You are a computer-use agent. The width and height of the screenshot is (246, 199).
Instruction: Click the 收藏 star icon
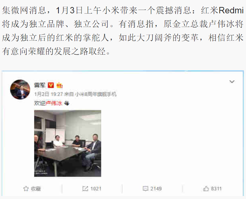[26, 189]
